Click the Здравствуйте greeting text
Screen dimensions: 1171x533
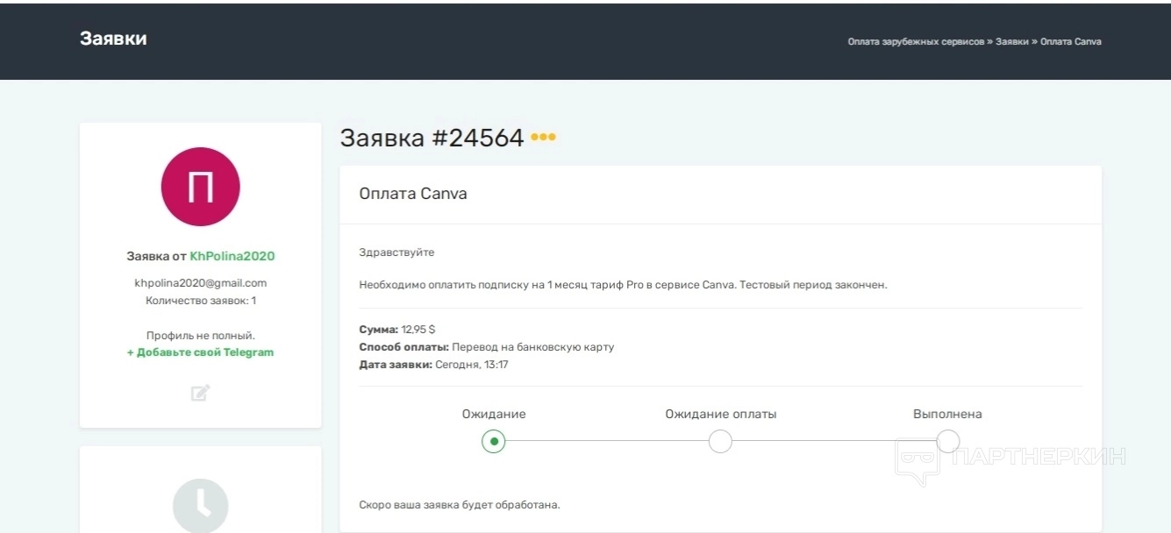pyautogui.click(x=396, y=252)
